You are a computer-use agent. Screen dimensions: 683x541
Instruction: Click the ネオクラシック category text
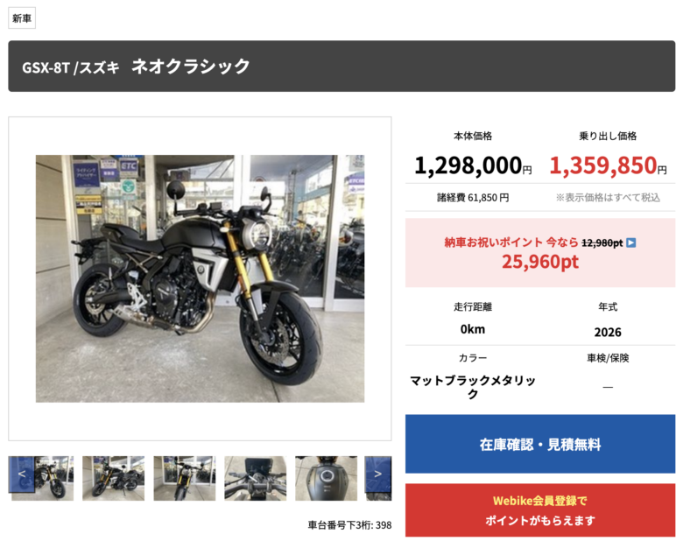(x=191, y=67)
